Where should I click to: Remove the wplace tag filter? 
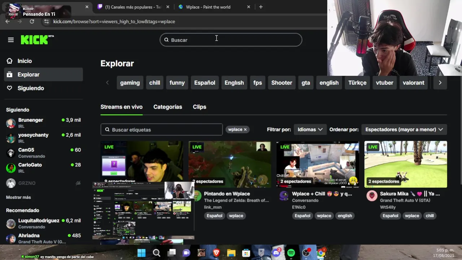point(245,129)
